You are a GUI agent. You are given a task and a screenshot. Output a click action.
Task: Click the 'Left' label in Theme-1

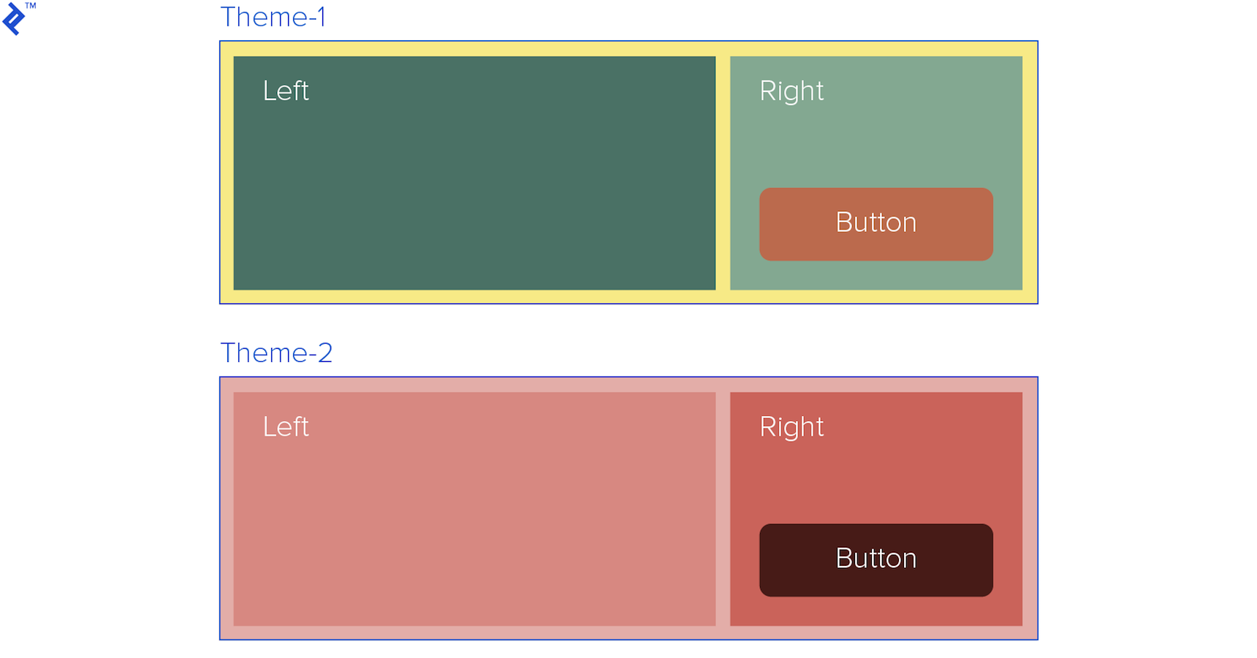285,90
